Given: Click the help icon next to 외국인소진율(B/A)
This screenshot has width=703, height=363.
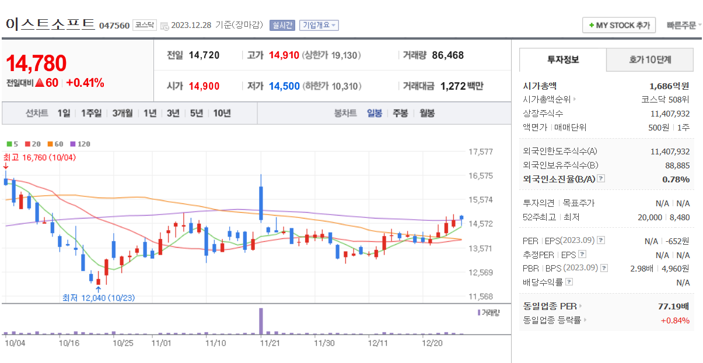Looking at the screenshot, I should pyautogui.click(x=601, y=179).
